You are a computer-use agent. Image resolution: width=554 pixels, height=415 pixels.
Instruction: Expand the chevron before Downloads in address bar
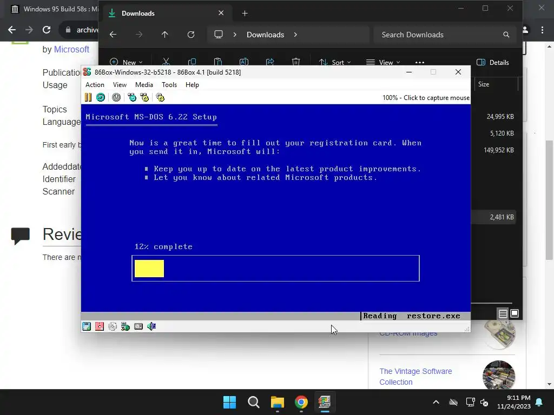(235, 35)
